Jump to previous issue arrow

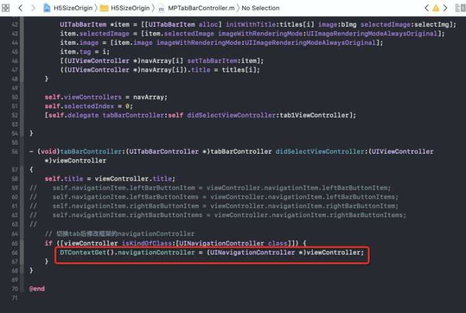(426, 7)
